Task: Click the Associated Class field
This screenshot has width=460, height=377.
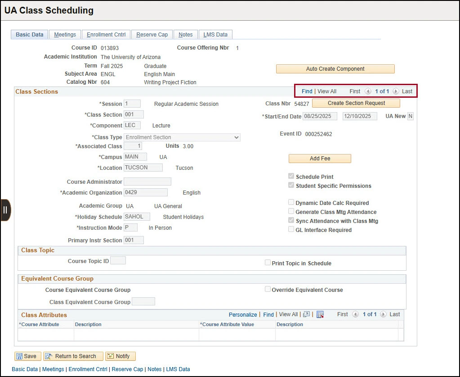Action: pos(133,146)
